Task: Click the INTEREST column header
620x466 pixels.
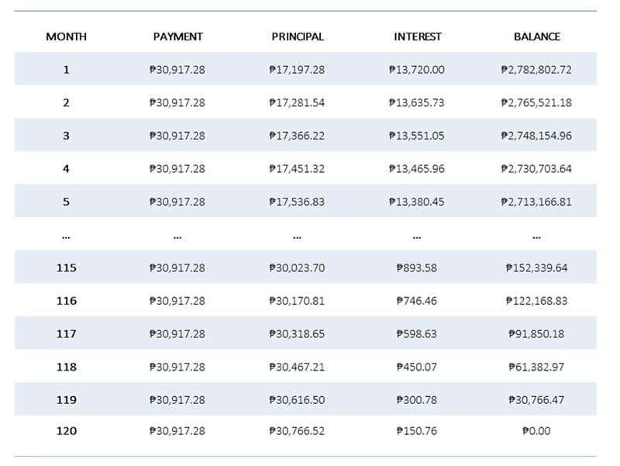Action: (x=417, y=36)
